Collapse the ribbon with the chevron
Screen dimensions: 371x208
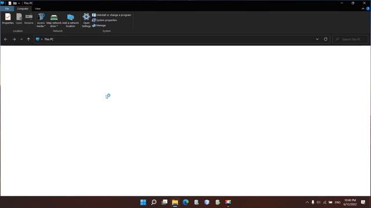363,9
